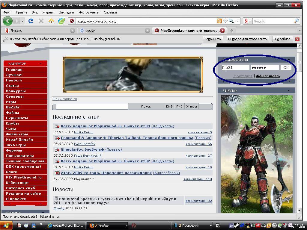
Task: Click the Яндекс search input field
Action: pyautogui.click(x=273, y=21)
